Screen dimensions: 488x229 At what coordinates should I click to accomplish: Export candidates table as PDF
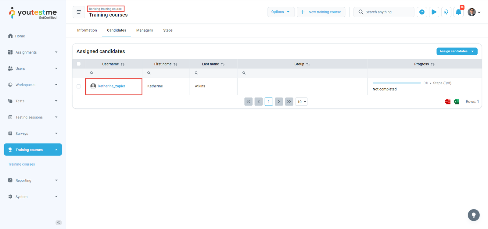point(448,102)
